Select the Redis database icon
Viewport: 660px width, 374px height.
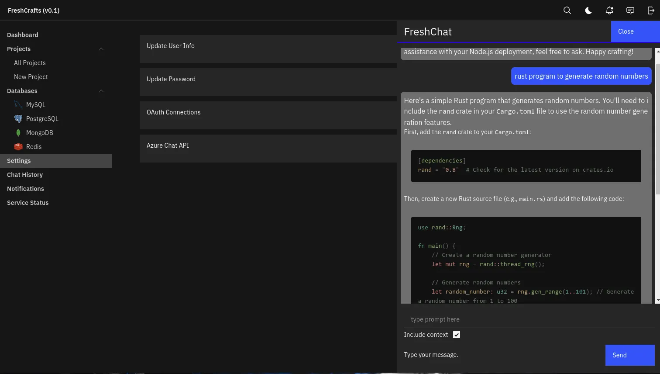coord(18,147)
